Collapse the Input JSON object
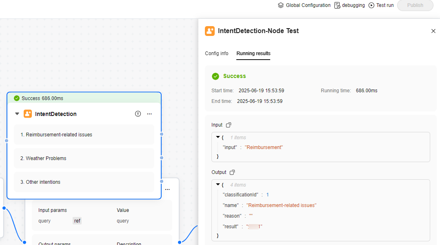This screenshot has width=440, height=245. [218, 138]
